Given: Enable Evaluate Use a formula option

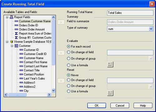Looking at the screenshot, I should pyautogui.click(x=69, y=65).
